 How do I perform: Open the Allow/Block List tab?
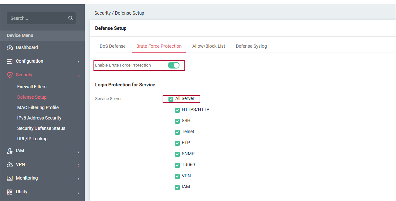[209, 46]
